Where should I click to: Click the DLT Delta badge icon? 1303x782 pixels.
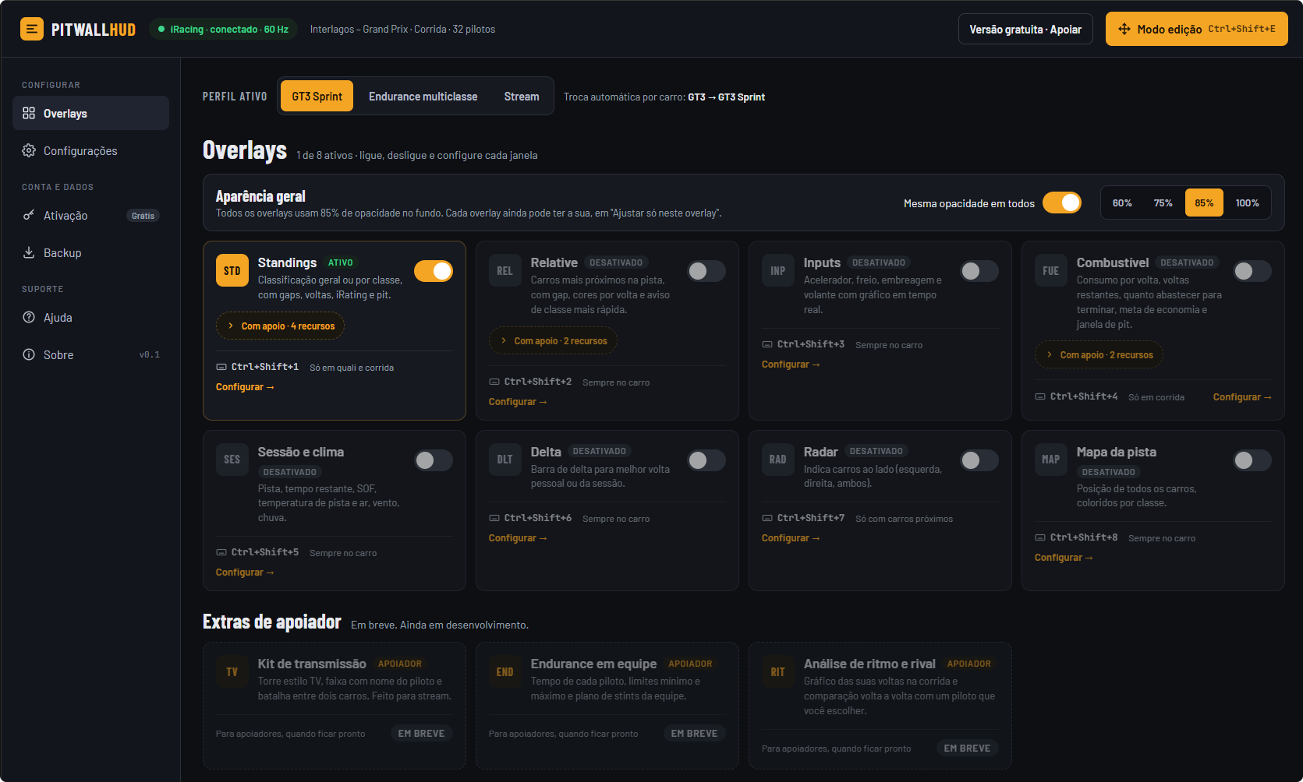coord(505,460)
